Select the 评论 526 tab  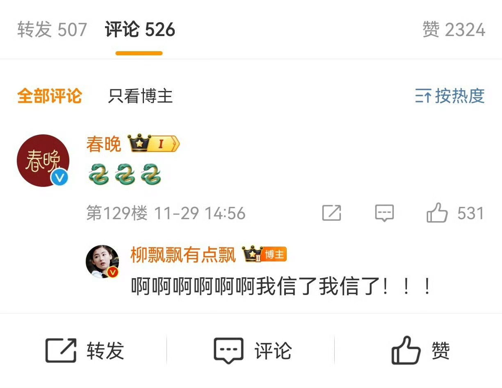tap(140, 30)
